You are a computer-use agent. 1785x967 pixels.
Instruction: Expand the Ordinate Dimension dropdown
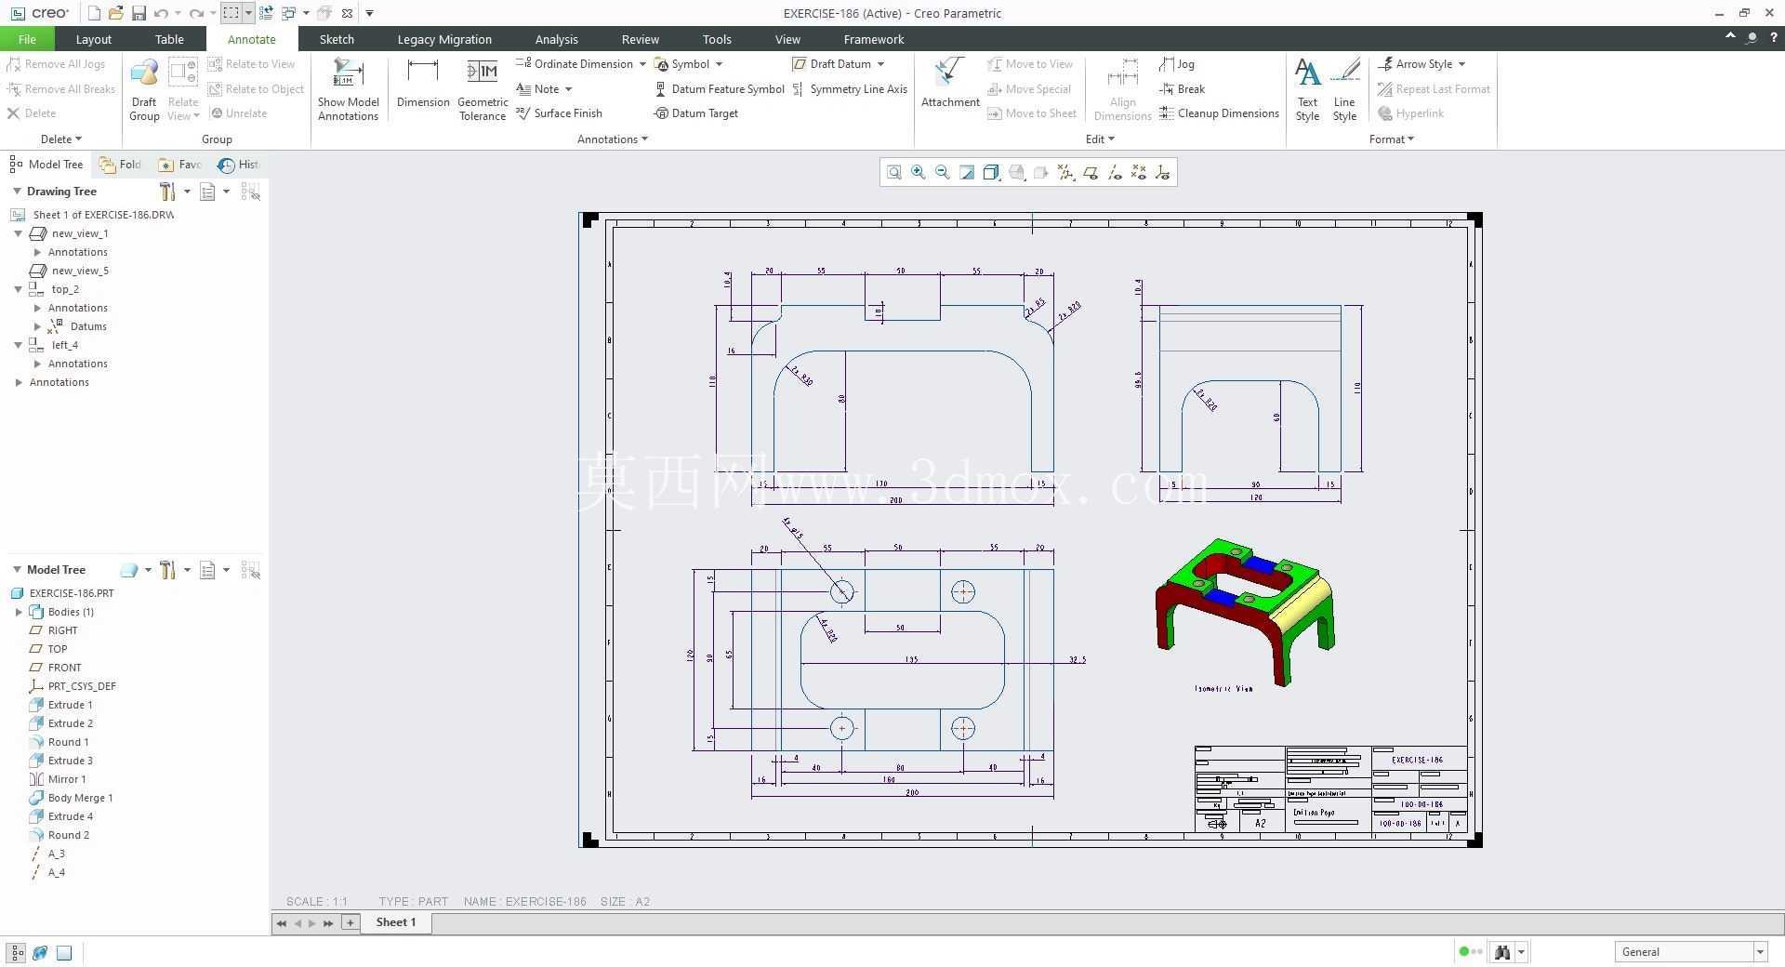(x=642, y=64)
